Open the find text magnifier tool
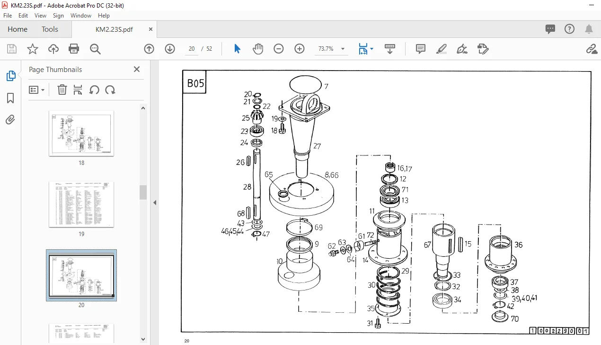601x345 pixels. 95,49
